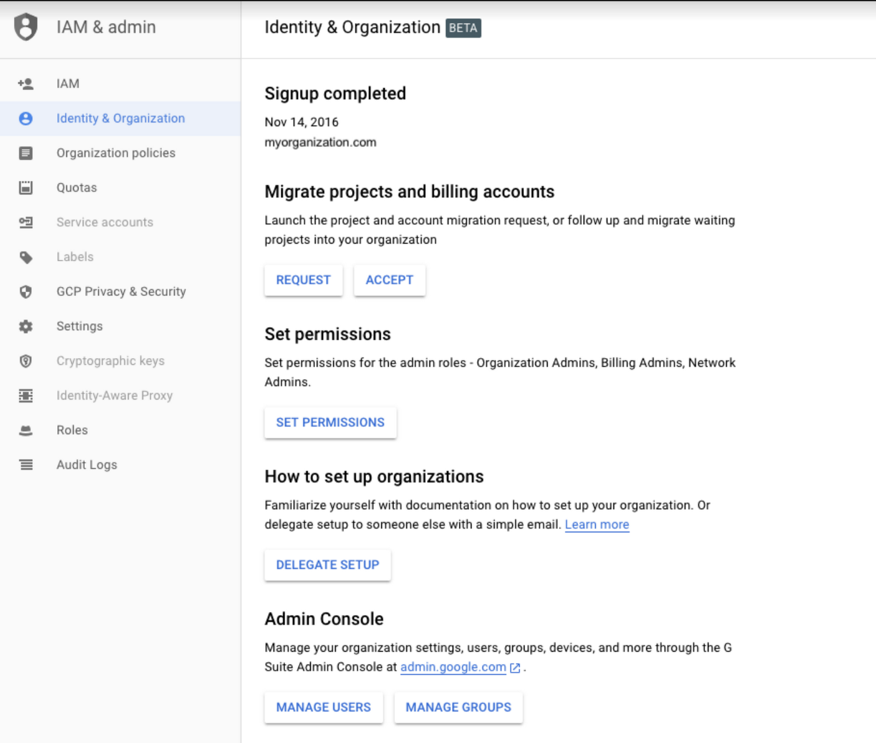The height and width of the screenshot is (743, 876).
Task: Click the REQUEST migration button
Action: pyautogui.click(x=303, y=280)
